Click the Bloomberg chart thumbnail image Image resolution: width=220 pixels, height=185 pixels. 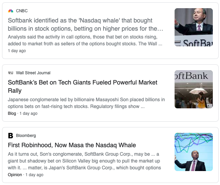click(x=194, y=152)
